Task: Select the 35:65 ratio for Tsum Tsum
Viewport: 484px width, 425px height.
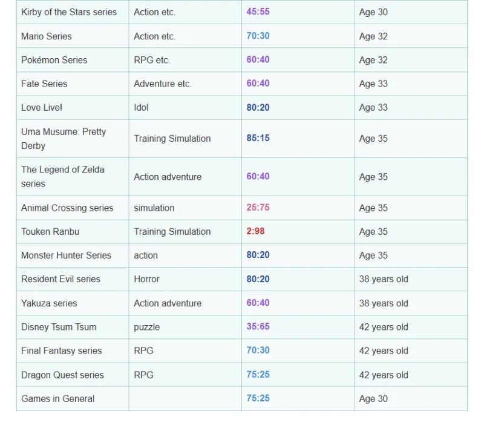Action: tap(258, 326)
